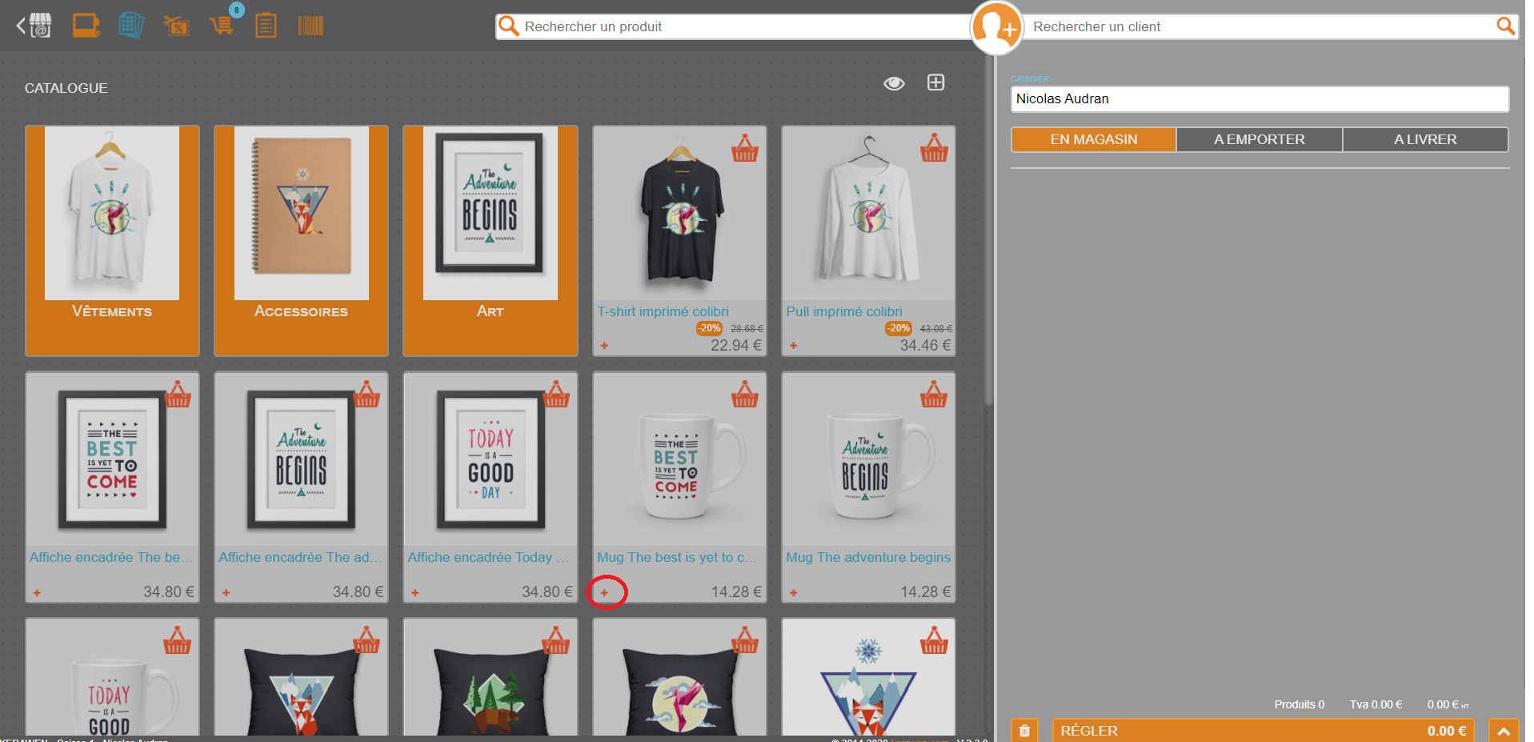1534x742 pixels.
Task: Switch to A EMPORTER tab
Action: [1260, 139]
